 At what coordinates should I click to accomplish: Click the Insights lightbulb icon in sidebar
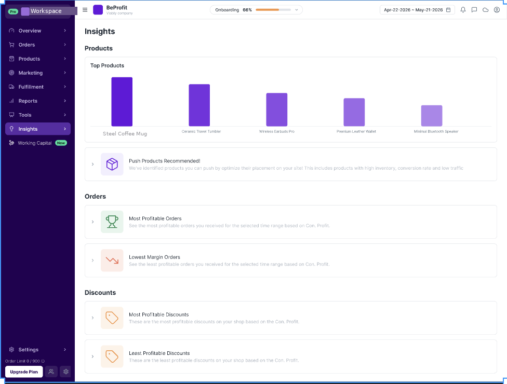[x=11, y=129]
